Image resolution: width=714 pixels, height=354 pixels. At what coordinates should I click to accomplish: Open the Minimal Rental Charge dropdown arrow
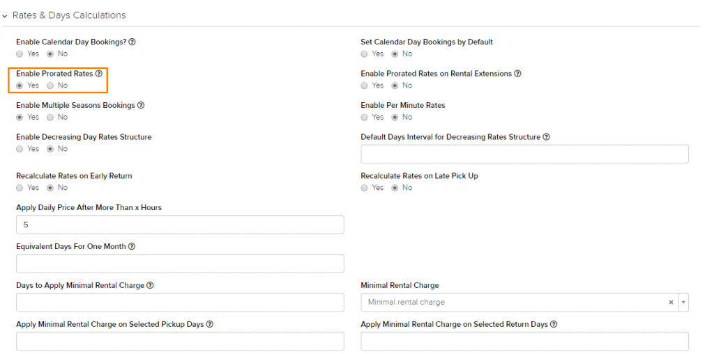pyautogui.click(x=683, y=303)
